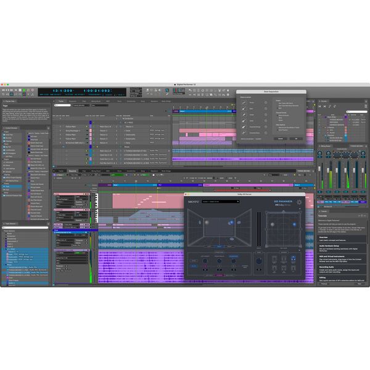
Task: Open the Markers panel title menu
Action: click(323, 101)
